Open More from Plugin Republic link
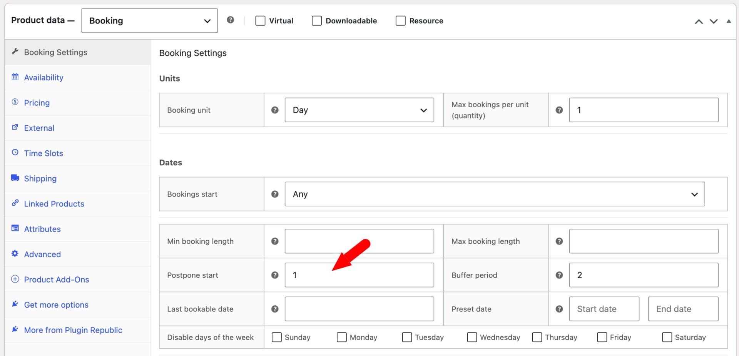739x356 pixels. [73, 330]
